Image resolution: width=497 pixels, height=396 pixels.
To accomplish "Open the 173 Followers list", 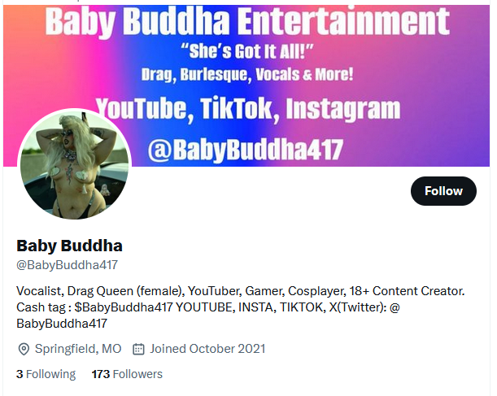I will coord(127,374).
